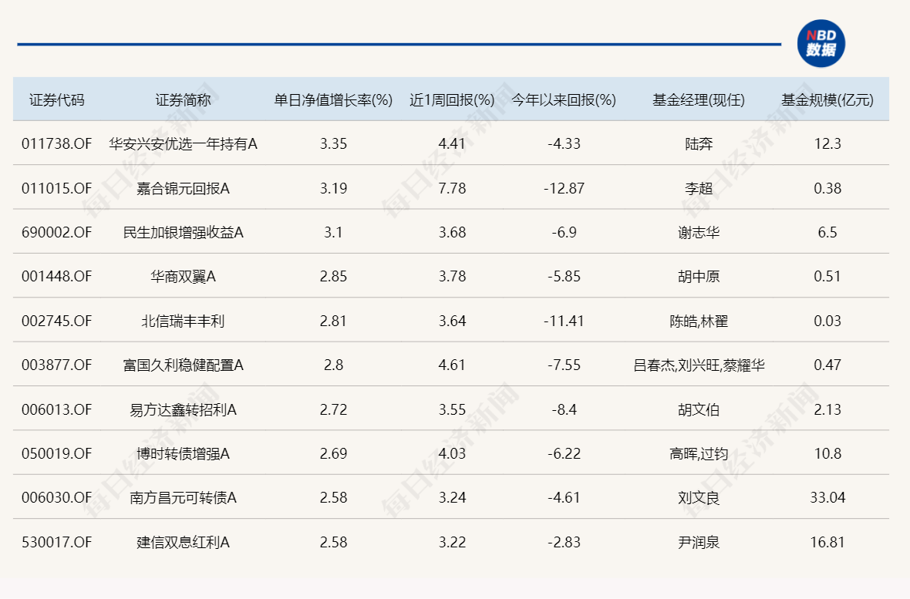Select the 基金规模(亿元) column header

(827, 100)
